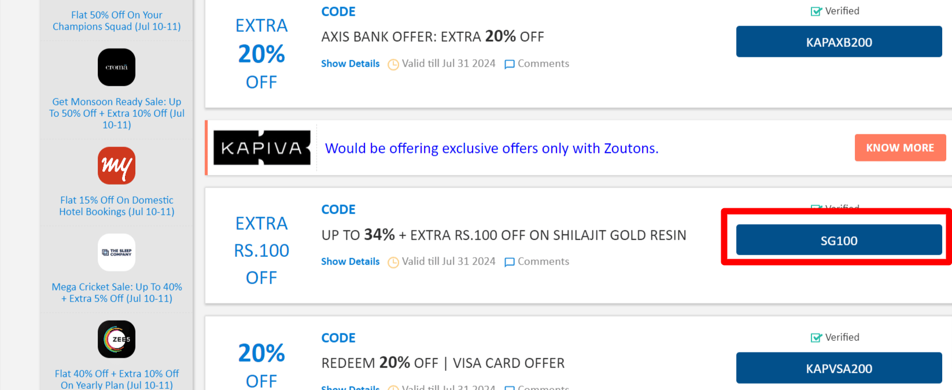Viewport: 952px width, 390px height.
Task: Click The Sleep Company logo
Action: pyautogui.click(x=116, y=252)
